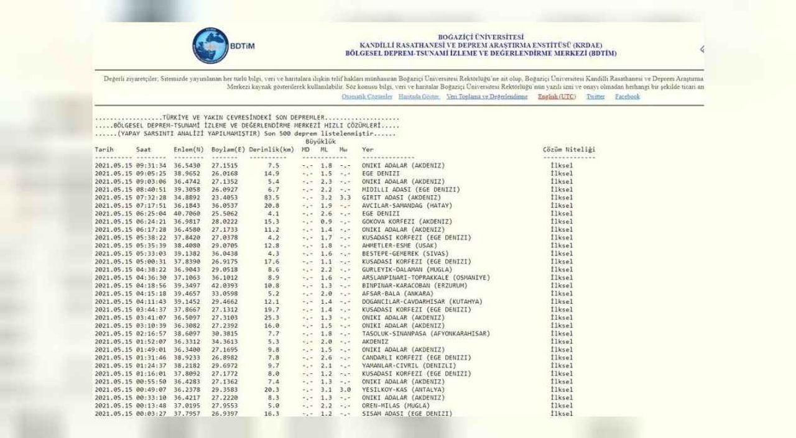Click GOKOVA KORFEZI (AKDENIZ) location
The image size is (796, 438).
pyautogui.click(x=407, y=222)
